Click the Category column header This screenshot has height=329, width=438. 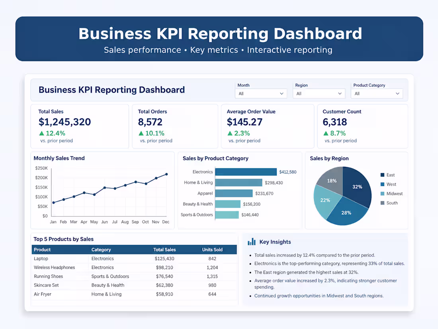pos(101,250)
